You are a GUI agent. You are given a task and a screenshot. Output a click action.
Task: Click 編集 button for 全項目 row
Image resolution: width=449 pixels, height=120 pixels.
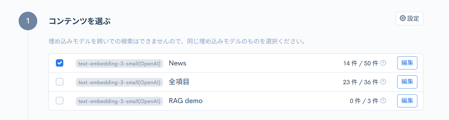407,82
